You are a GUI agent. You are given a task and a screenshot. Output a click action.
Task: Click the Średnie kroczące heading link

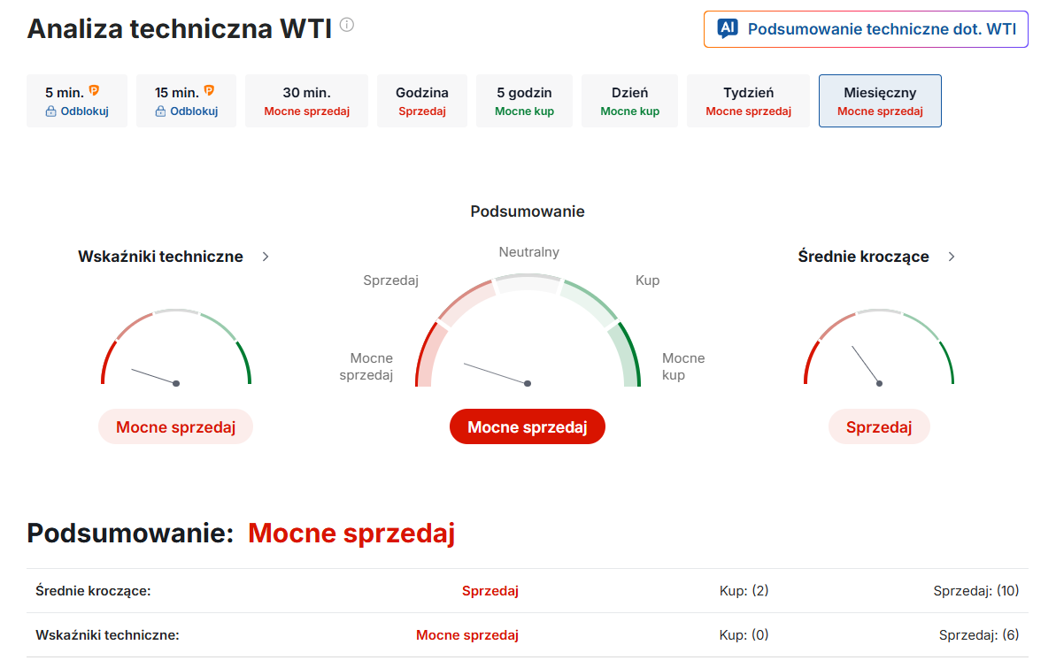click(x=863, y=257)
